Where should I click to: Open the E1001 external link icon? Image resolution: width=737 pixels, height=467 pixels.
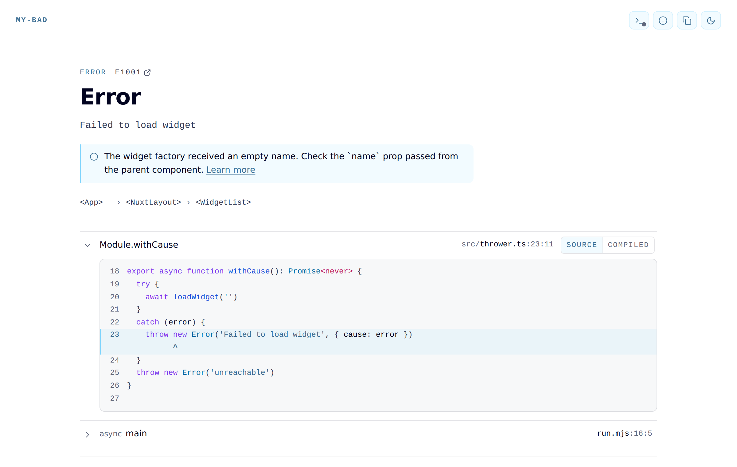click(147, 72)
